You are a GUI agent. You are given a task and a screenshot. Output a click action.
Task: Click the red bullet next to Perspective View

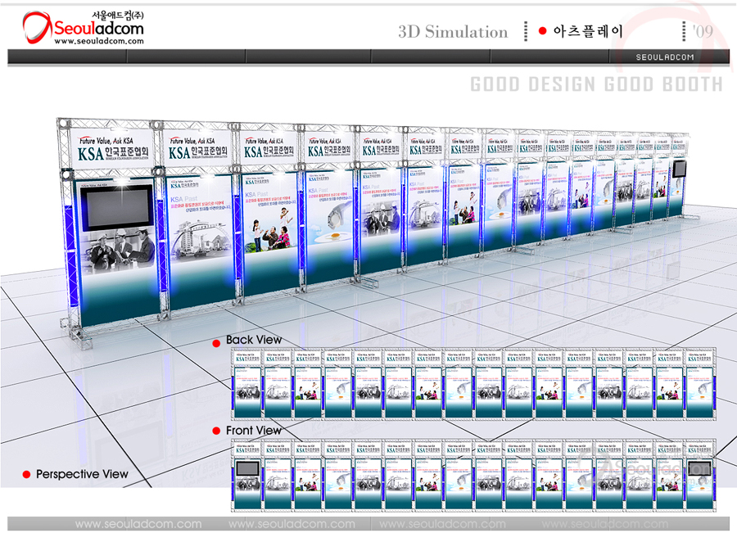coord(26,475)
